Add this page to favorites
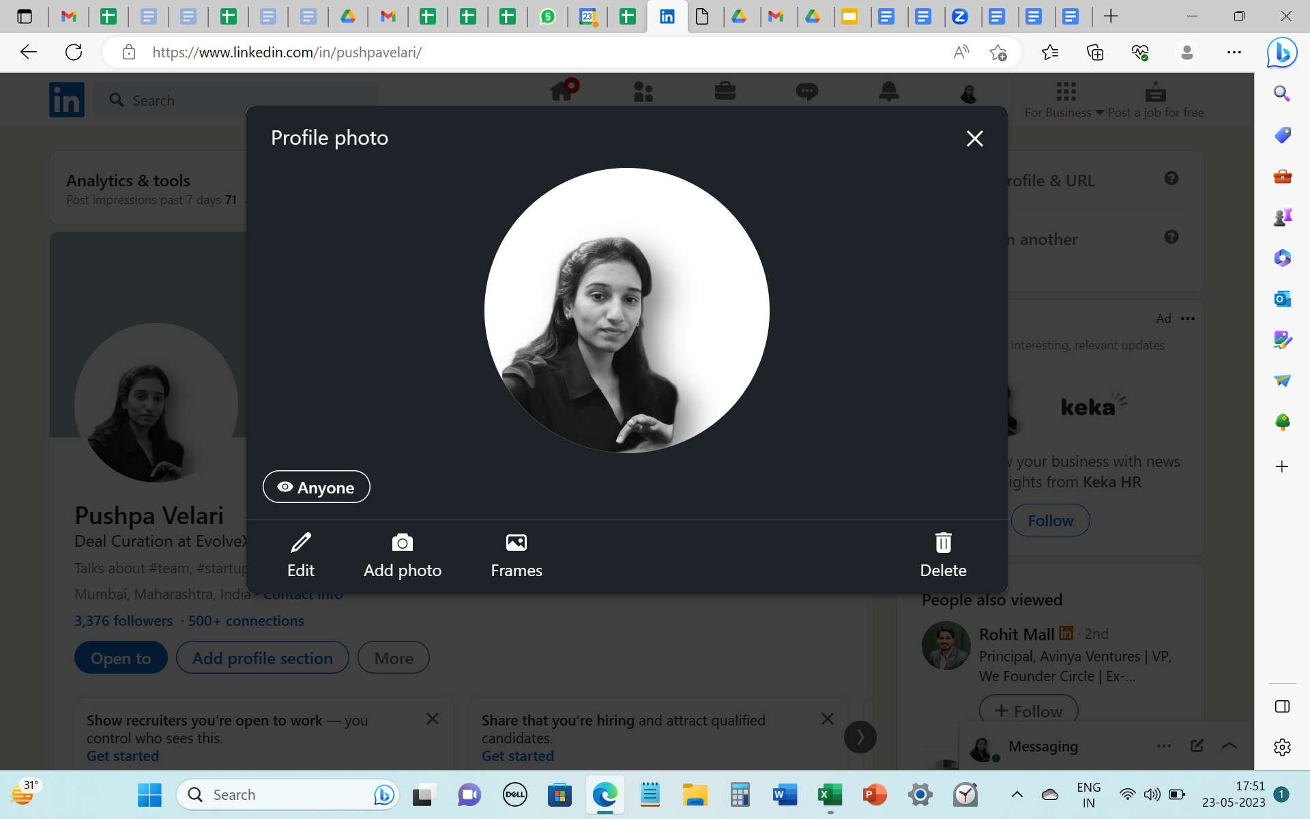 (998, 53)
